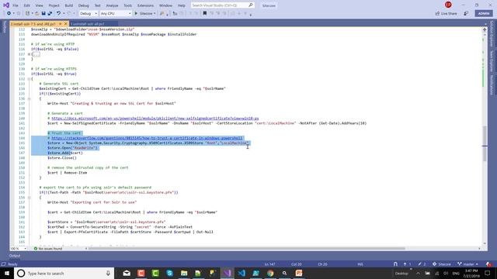Click the save all icon

click(x=50, y=14)
